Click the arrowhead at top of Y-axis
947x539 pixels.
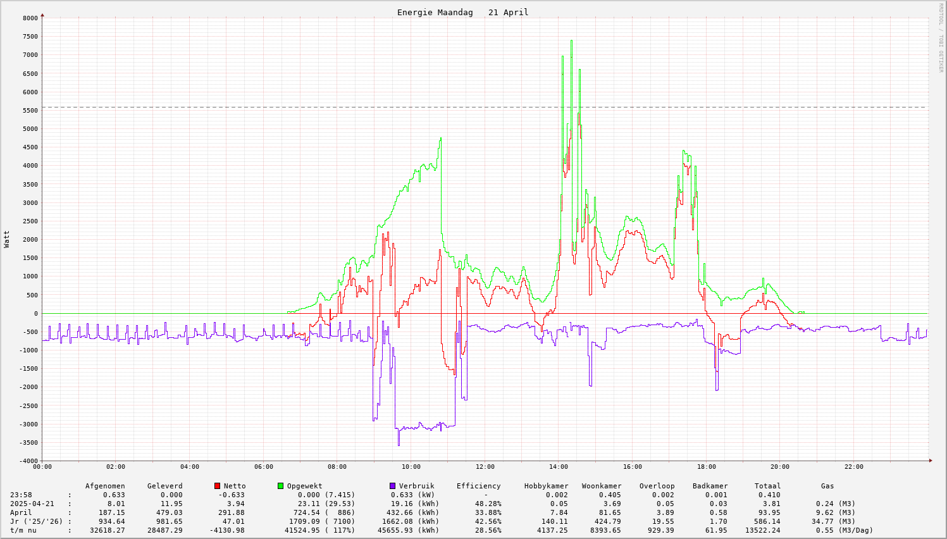tap(42, 15)
